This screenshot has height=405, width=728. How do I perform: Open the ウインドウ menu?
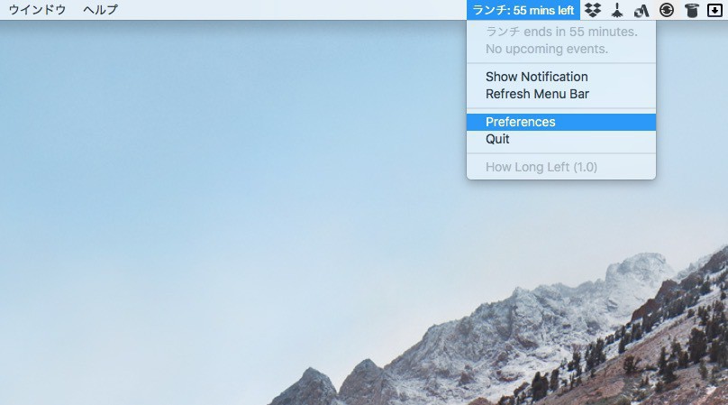tap(37, 10)
